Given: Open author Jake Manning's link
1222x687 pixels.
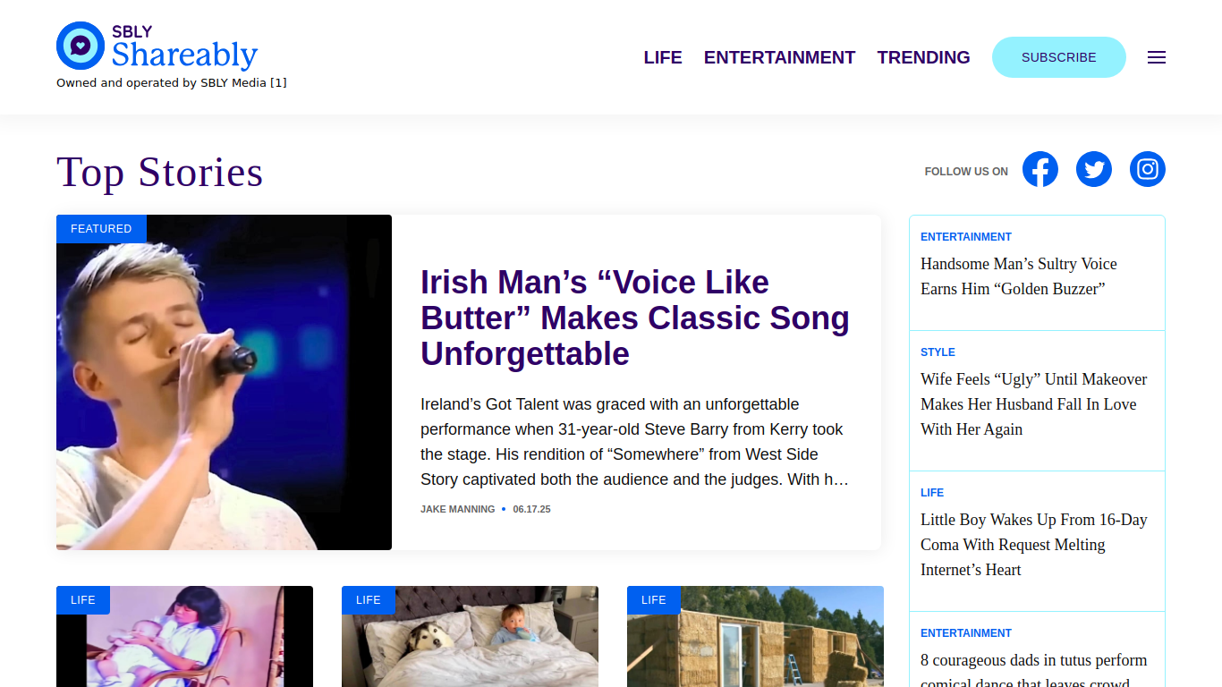Looking at the screenshot, I should click(458, 509).
